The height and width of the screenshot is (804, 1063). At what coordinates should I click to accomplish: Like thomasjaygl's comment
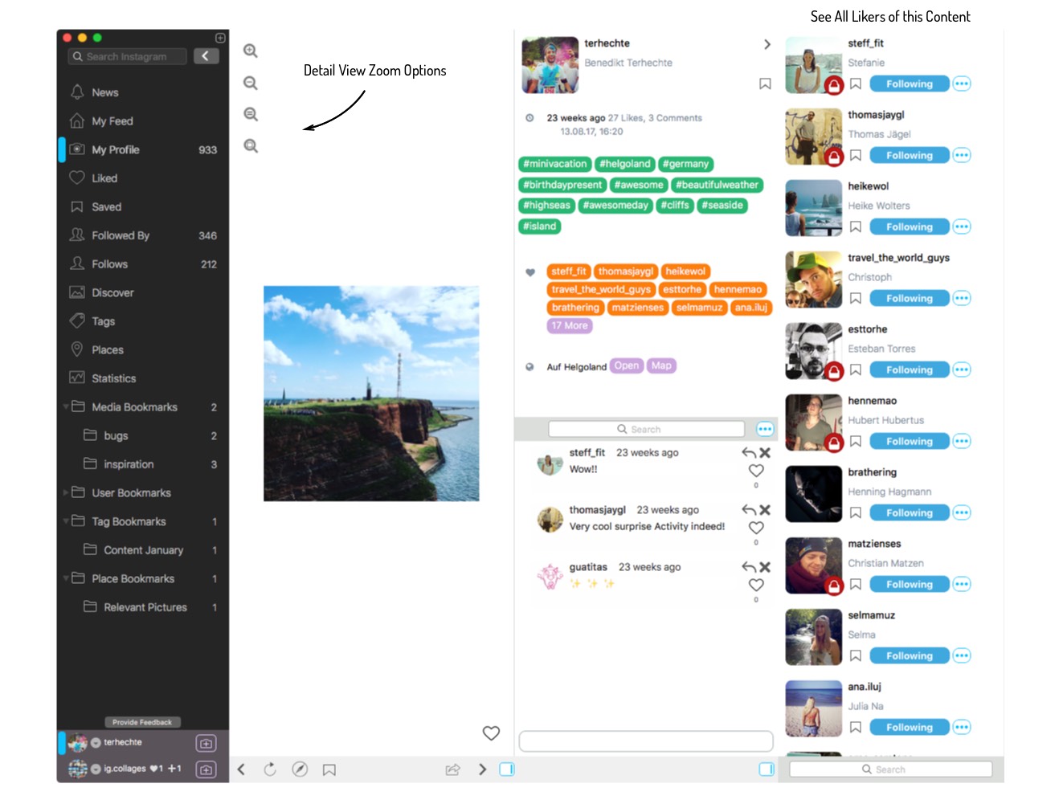tap(756, 528)
